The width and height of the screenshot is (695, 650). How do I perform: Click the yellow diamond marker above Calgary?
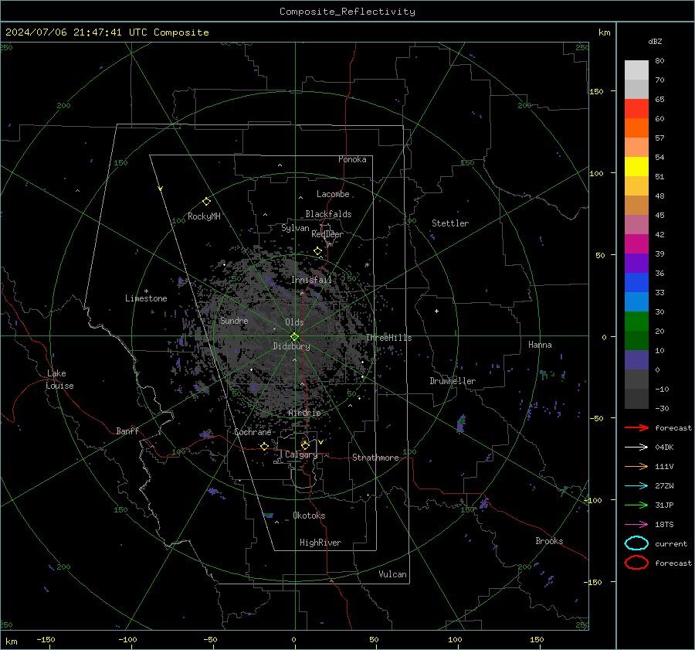coord(305,445)
